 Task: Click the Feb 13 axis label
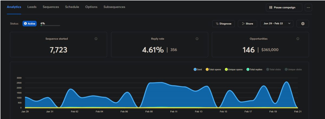coord(199,111)
